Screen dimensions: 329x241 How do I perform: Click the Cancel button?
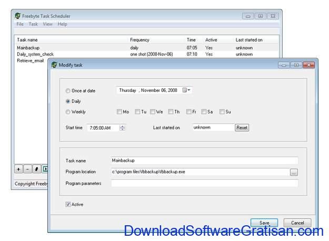297,223
